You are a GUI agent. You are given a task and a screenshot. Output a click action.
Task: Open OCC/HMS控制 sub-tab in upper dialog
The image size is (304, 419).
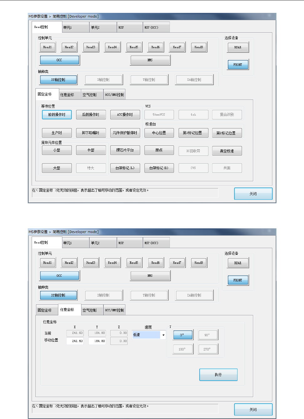[x=115, y=95]
